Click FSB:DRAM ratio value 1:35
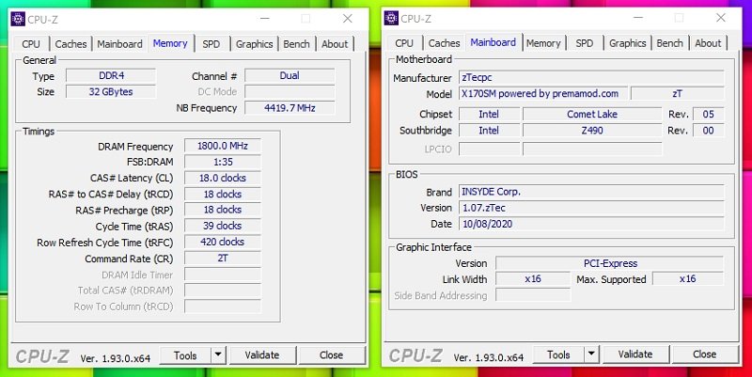Viewport: 752px width, 377px height. [x=223, y=162]
